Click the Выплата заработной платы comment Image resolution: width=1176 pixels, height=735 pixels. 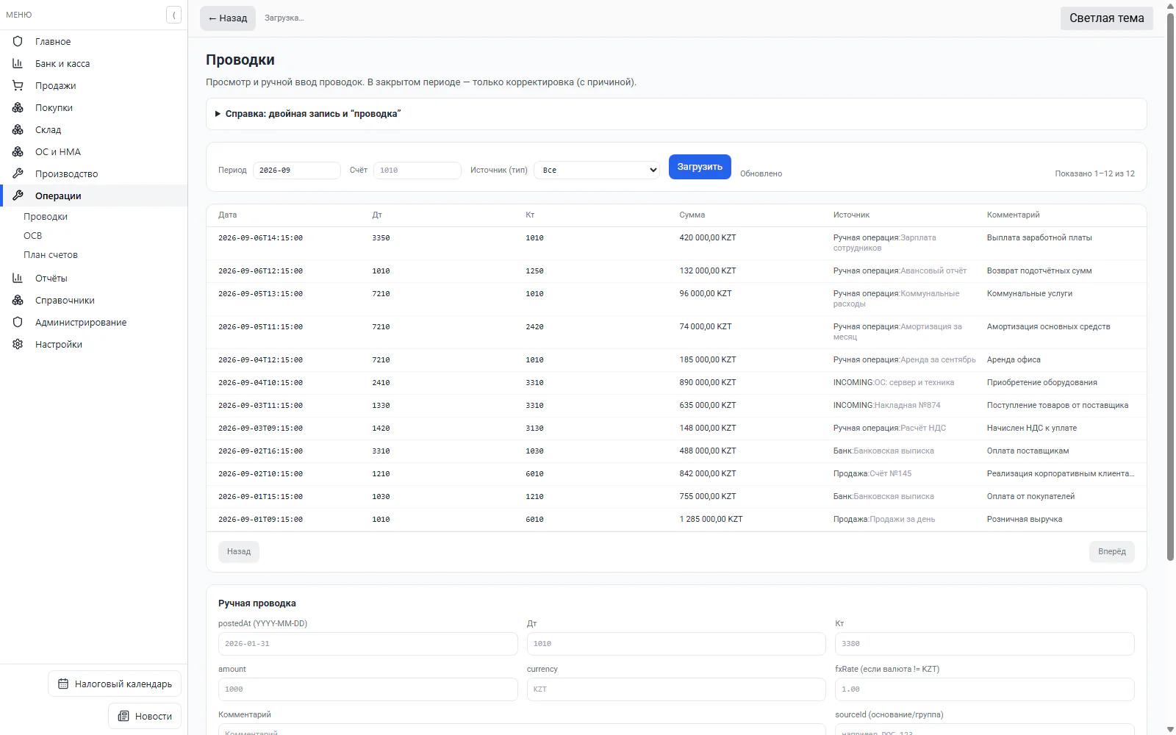tap(1039, 238)
